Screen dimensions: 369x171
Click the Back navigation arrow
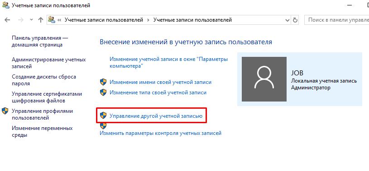[7, 20]
